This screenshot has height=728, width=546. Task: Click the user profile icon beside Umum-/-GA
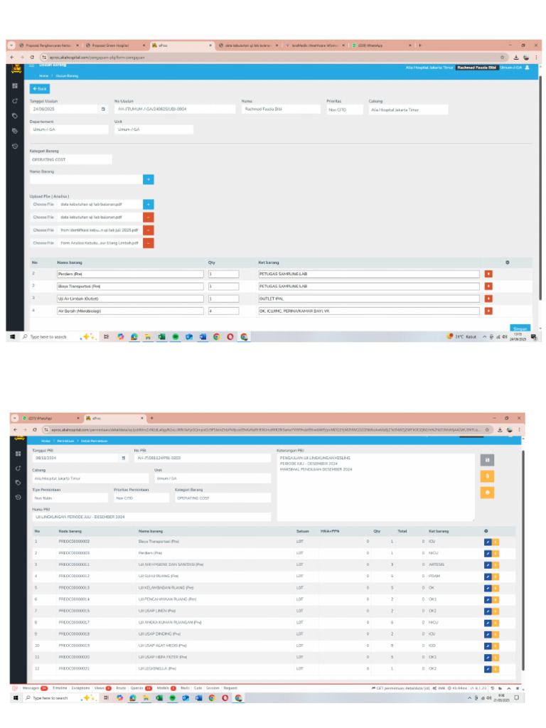(527, 68)
